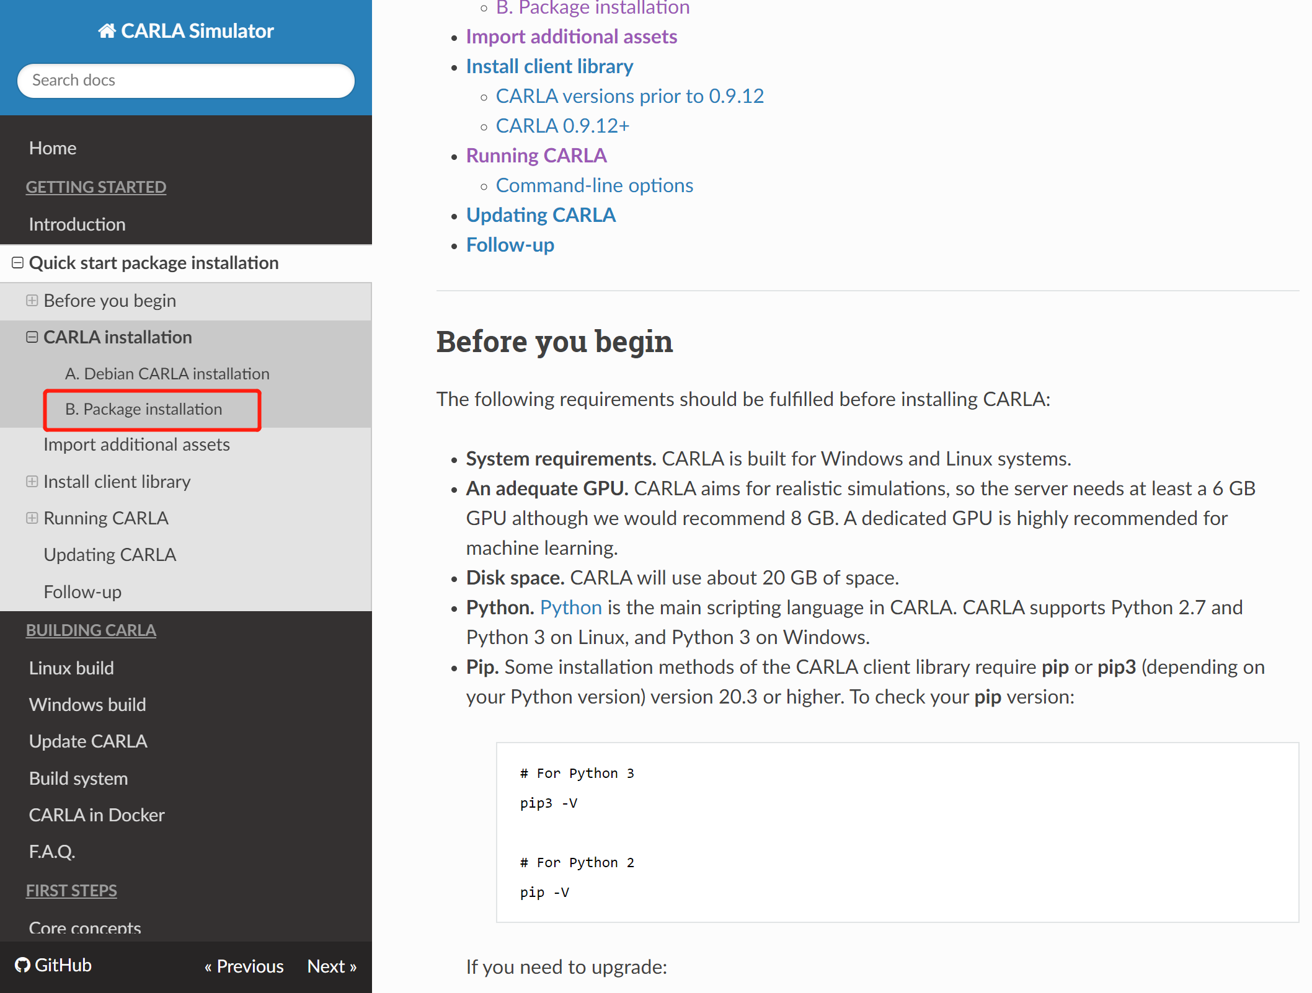Open the GitHub icon in the footer

(x=22, y=965)
